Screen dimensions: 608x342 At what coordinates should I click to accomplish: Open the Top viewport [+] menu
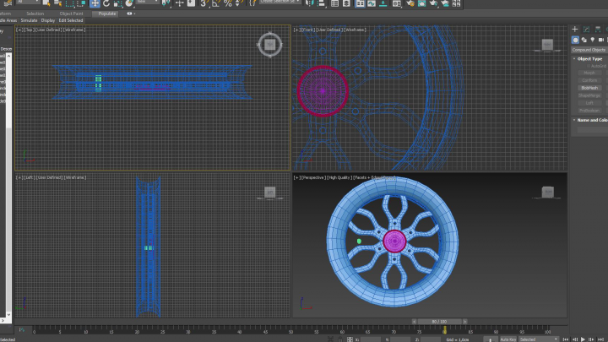(19, 30)
